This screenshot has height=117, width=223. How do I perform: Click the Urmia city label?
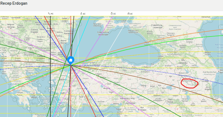[x=185, y=101]
